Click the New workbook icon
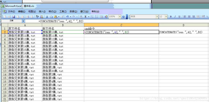This screenshot has width=209, height=102. tap(5, 17)
